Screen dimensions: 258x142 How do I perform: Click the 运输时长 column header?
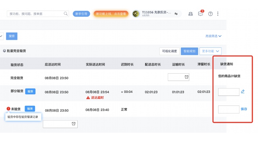[x=178, y=64]
